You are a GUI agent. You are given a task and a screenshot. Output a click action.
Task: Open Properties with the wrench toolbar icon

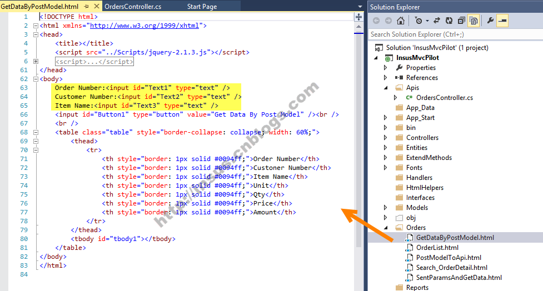[x=490, y=21]
